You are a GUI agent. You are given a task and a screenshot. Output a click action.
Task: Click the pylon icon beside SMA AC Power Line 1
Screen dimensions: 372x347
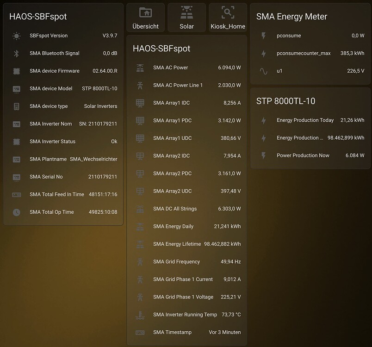click(x=140, y=86)
